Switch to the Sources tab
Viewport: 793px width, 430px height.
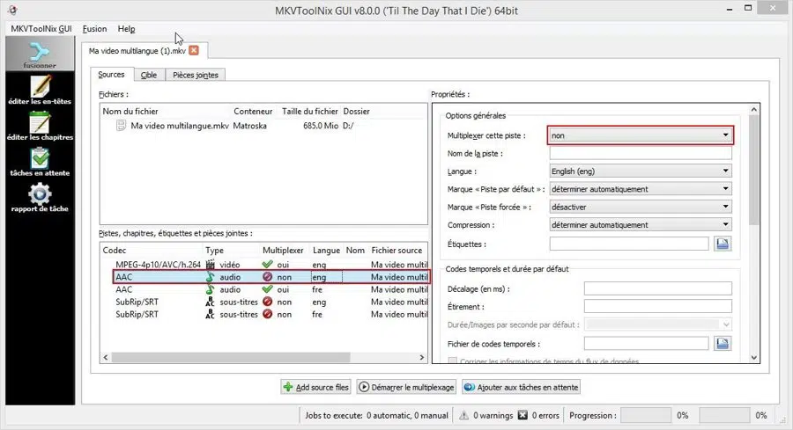pos(111,75)
